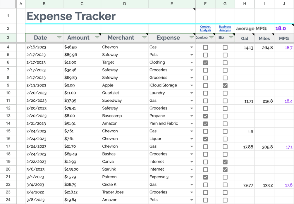Open the Control column filter icon
This screenshot has width=294, height=204.
click(211, 38)
